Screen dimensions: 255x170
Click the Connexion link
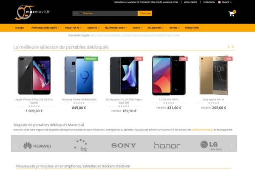(209, 2)
